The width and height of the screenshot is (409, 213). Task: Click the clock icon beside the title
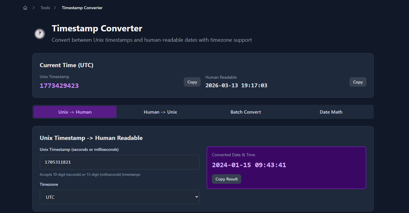(39, 34)
